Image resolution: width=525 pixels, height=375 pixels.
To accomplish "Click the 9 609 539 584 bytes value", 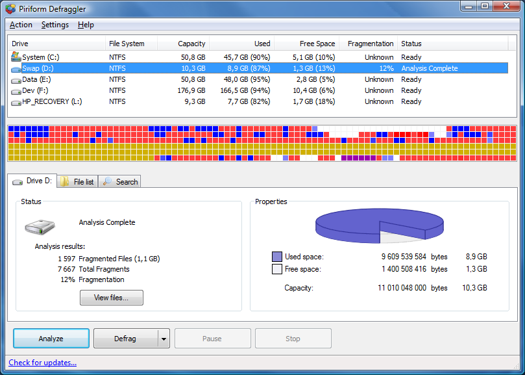I will pos(404,257).
